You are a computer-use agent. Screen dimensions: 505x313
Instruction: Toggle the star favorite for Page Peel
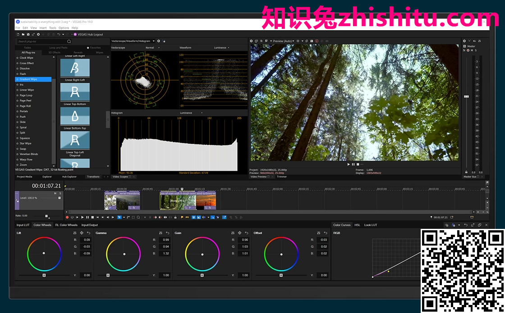click(18, 101)
